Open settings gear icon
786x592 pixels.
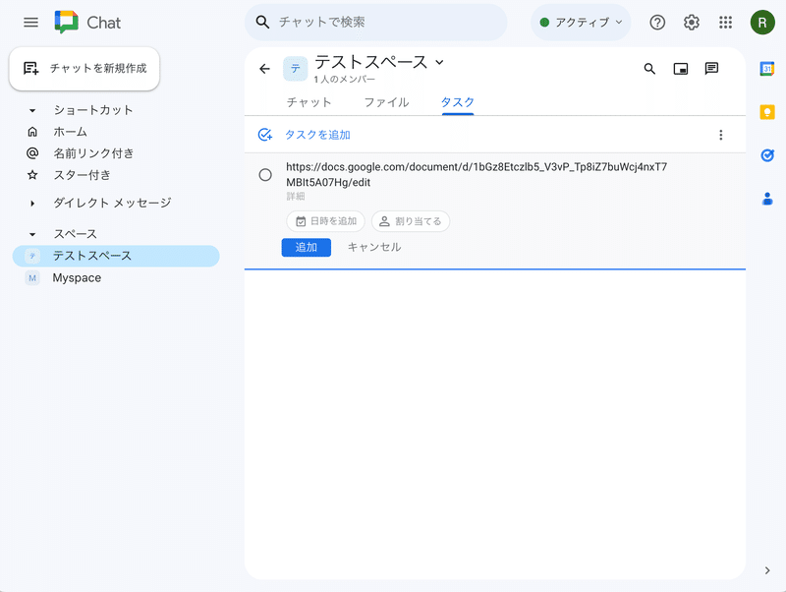[692, 22]
